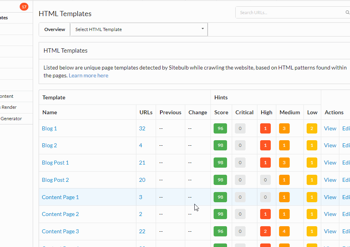Click the Critical column header

(x=244, y=112)
